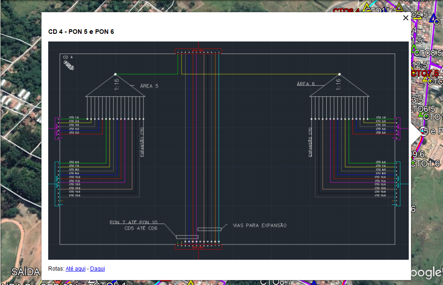Screen dimensions: 443x285
Task: Click the "PON 7 ATÉ PON 10" annotation
Action: [x=134, y=222]
